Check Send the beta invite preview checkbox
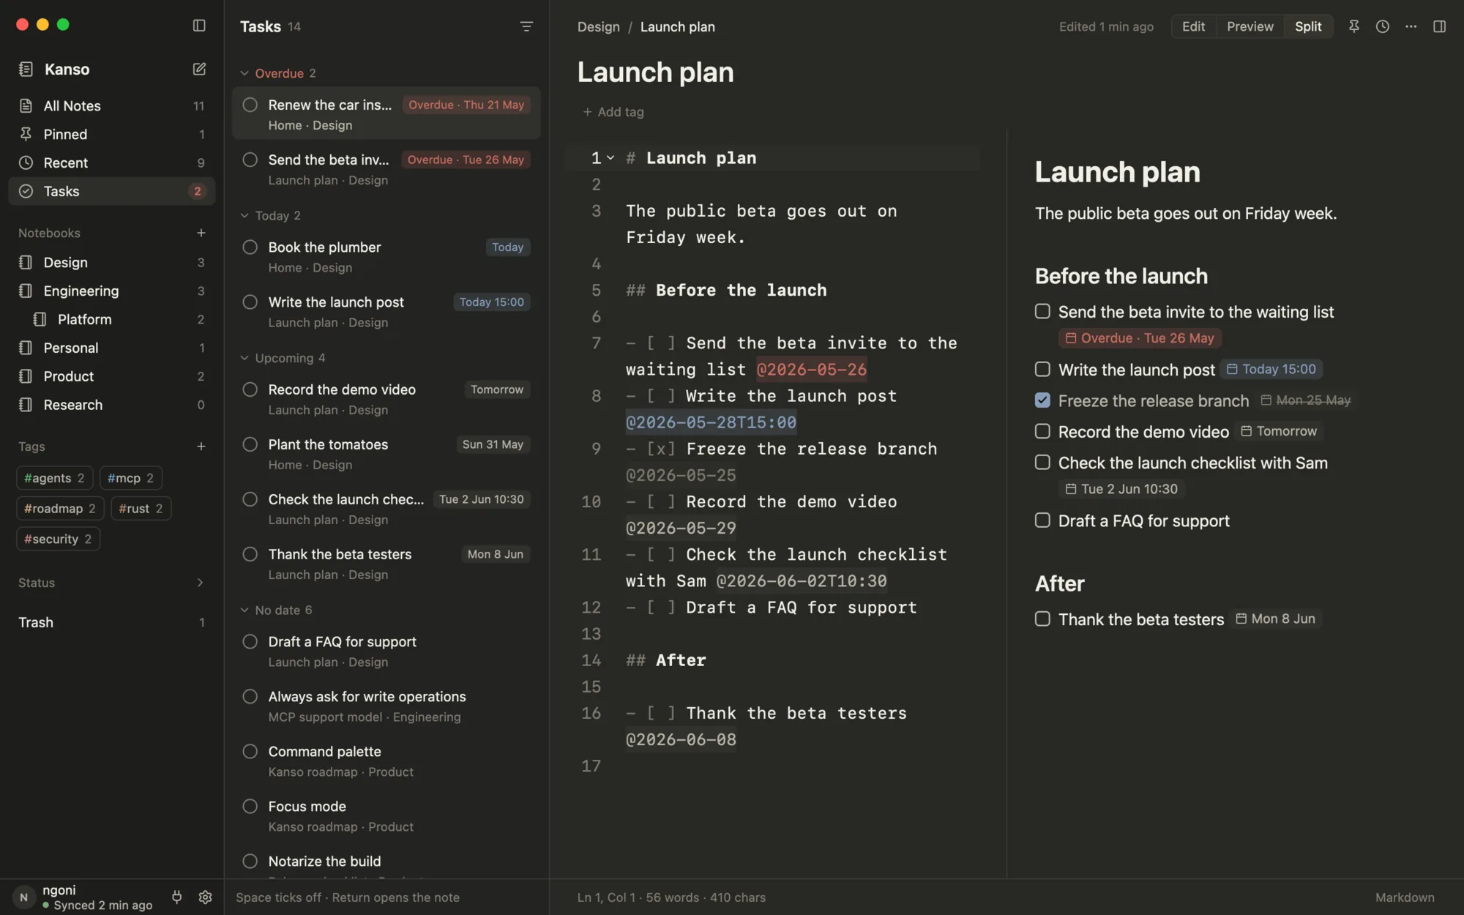 (1042, 311)
